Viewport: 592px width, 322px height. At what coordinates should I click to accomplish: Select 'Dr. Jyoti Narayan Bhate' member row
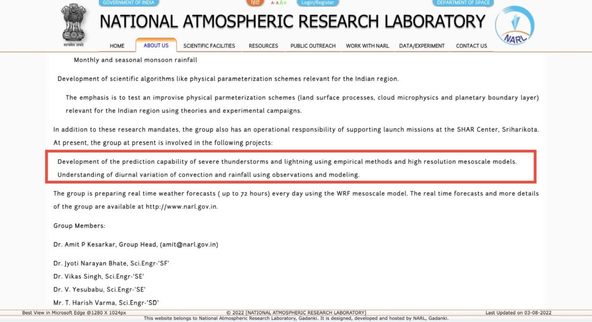pos(111,264)
